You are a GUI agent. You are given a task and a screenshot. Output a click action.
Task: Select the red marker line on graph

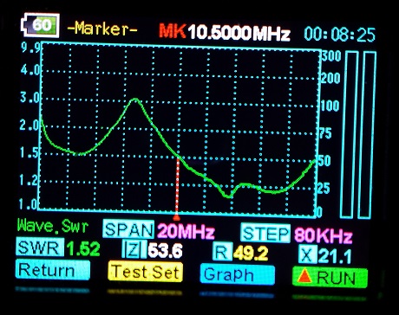(x=178, y=188)
